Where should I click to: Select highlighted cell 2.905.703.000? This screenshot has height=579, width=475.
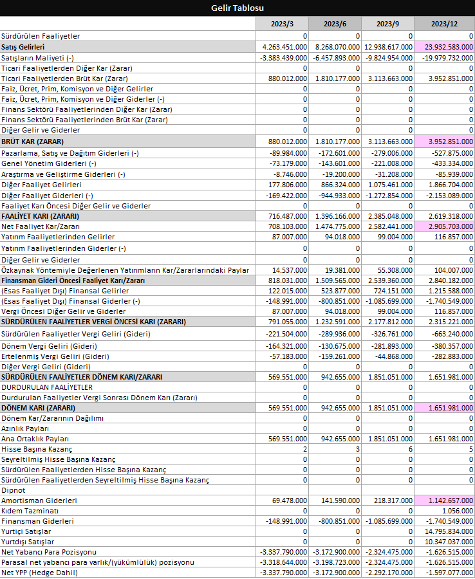(x=444, y=226)
